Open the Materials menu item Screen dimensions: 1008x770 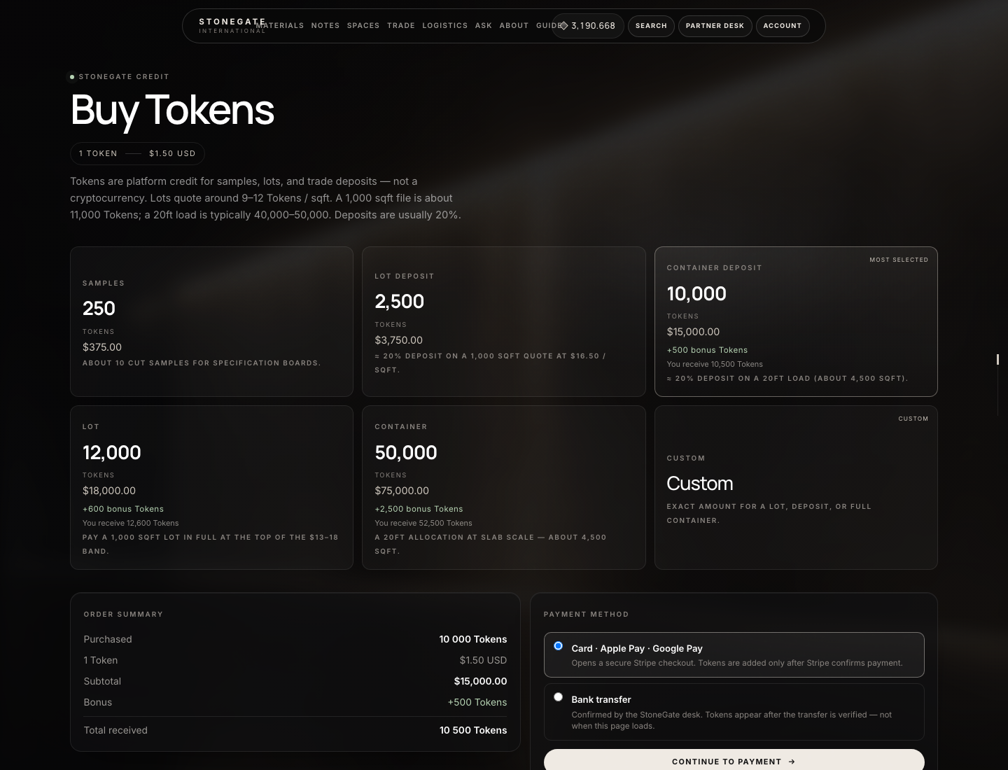(280, 26)
